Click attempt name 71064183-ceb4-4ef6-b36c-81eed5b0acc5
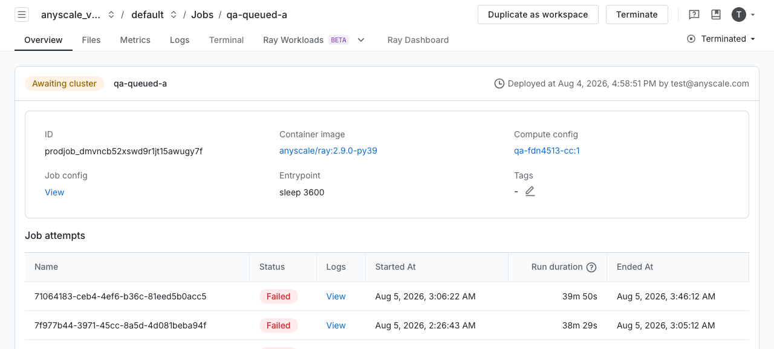The width and height of the screenshot is (774, 349). click(120, 296)
